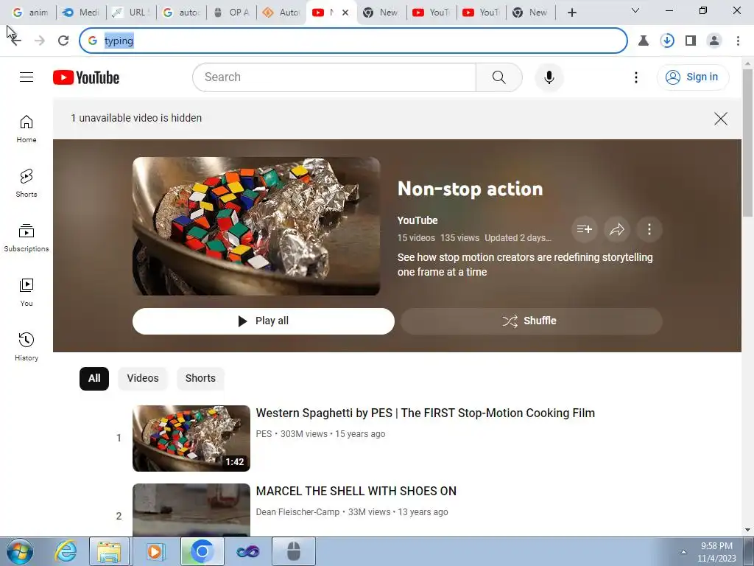Screen dimensions: 754x566
Task: Open a new browser tab
Action: pos(571,13)
